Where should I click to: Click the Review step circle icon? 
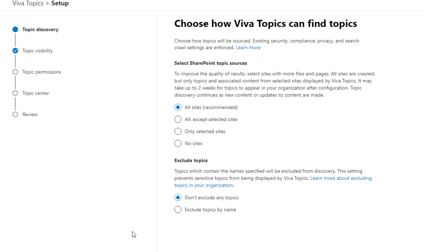pyautogui.click(x=15, y=114)
